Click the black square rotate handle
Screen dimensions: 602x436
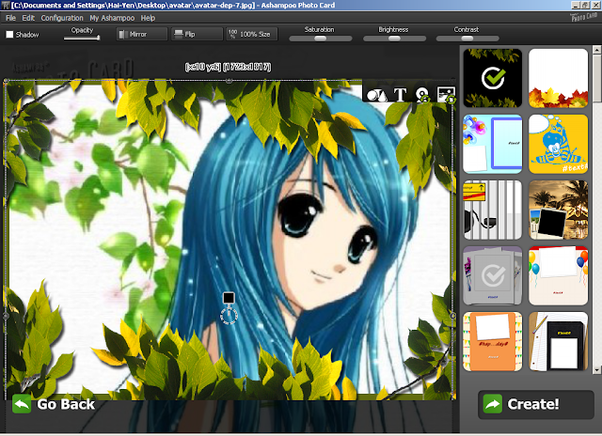click(229, 298)
